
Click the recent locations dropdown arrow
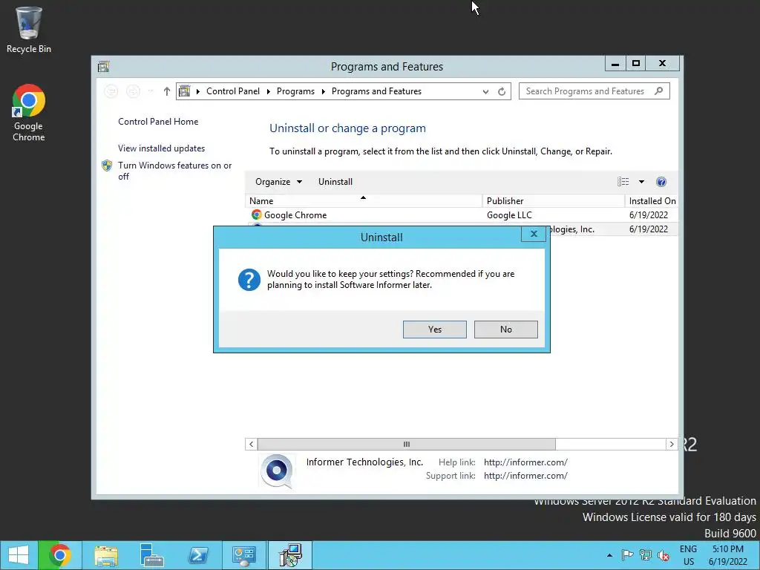tap(151, 91)
